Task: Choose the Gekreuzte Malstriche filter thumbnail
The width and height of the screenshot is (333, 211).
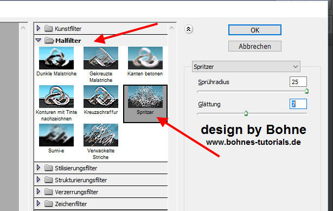Action: pyautogui.click(x=101, y=58)
